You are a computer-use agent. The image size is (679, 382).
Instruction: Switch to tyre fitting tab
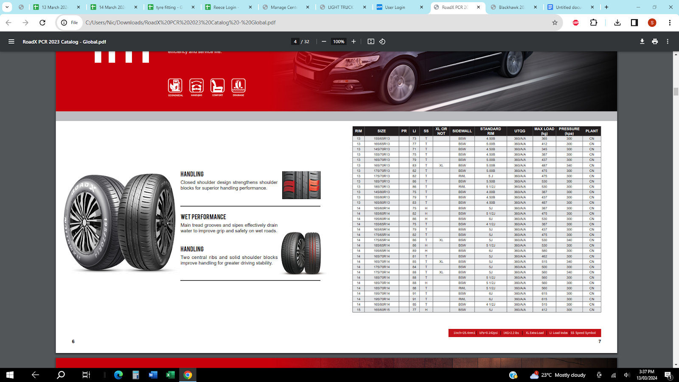click(x=171, y=7)
